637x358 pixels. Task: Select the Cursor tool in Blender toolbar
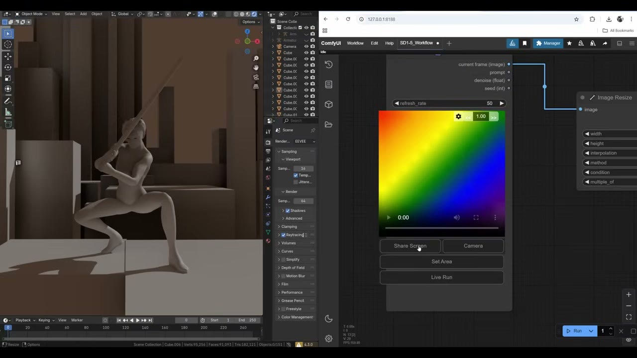(8, 45)
